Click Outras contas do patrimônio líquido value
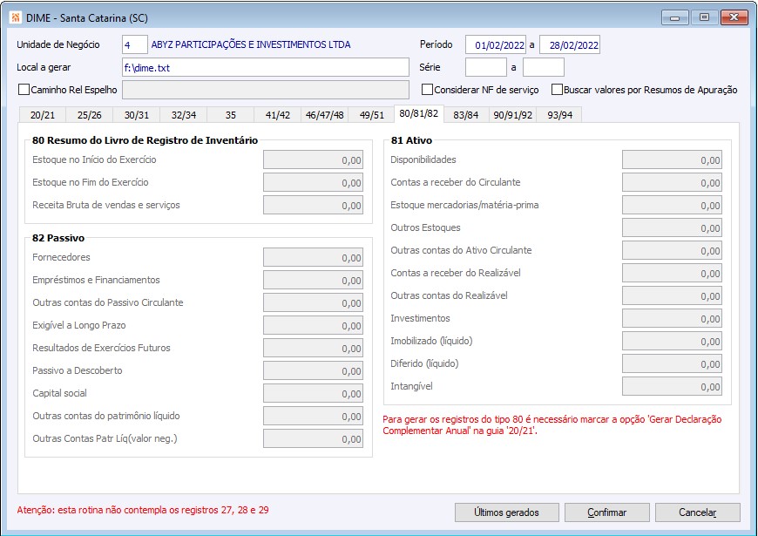Viewport: 758px width, 536px height. click(314, 416)
